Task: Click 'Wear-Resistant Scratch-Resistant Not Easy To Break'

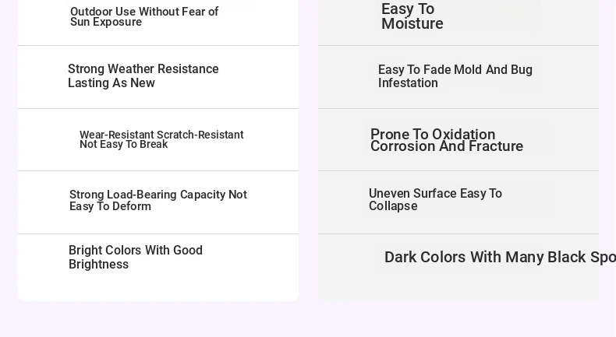Action: pyautogui.click(x=161, y=139)
